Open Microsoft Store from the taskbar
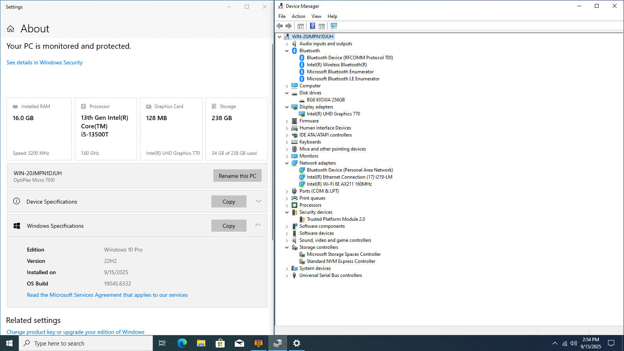This screenshot has width=624, height=351. tap(220, 343)
